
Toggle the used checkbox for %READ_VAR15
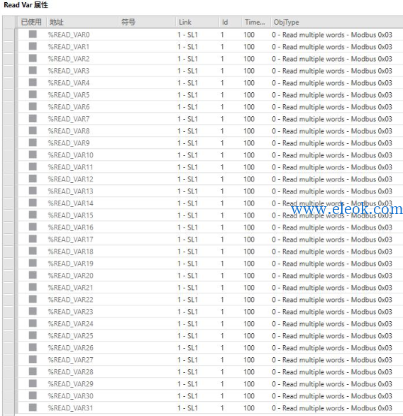click(33, 215)
